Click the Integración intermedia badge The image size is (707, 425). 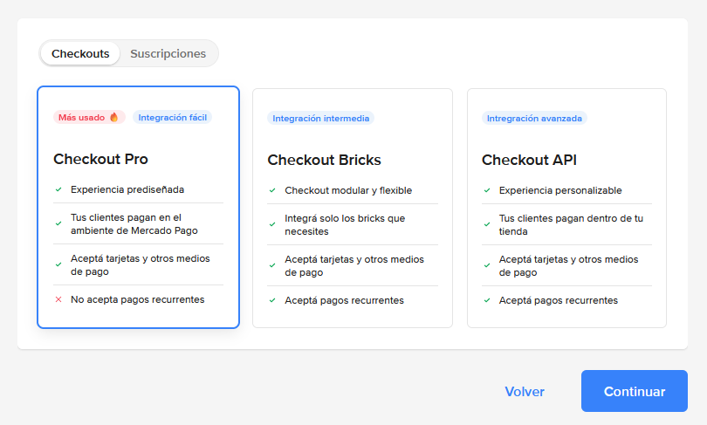coord(320,118)
